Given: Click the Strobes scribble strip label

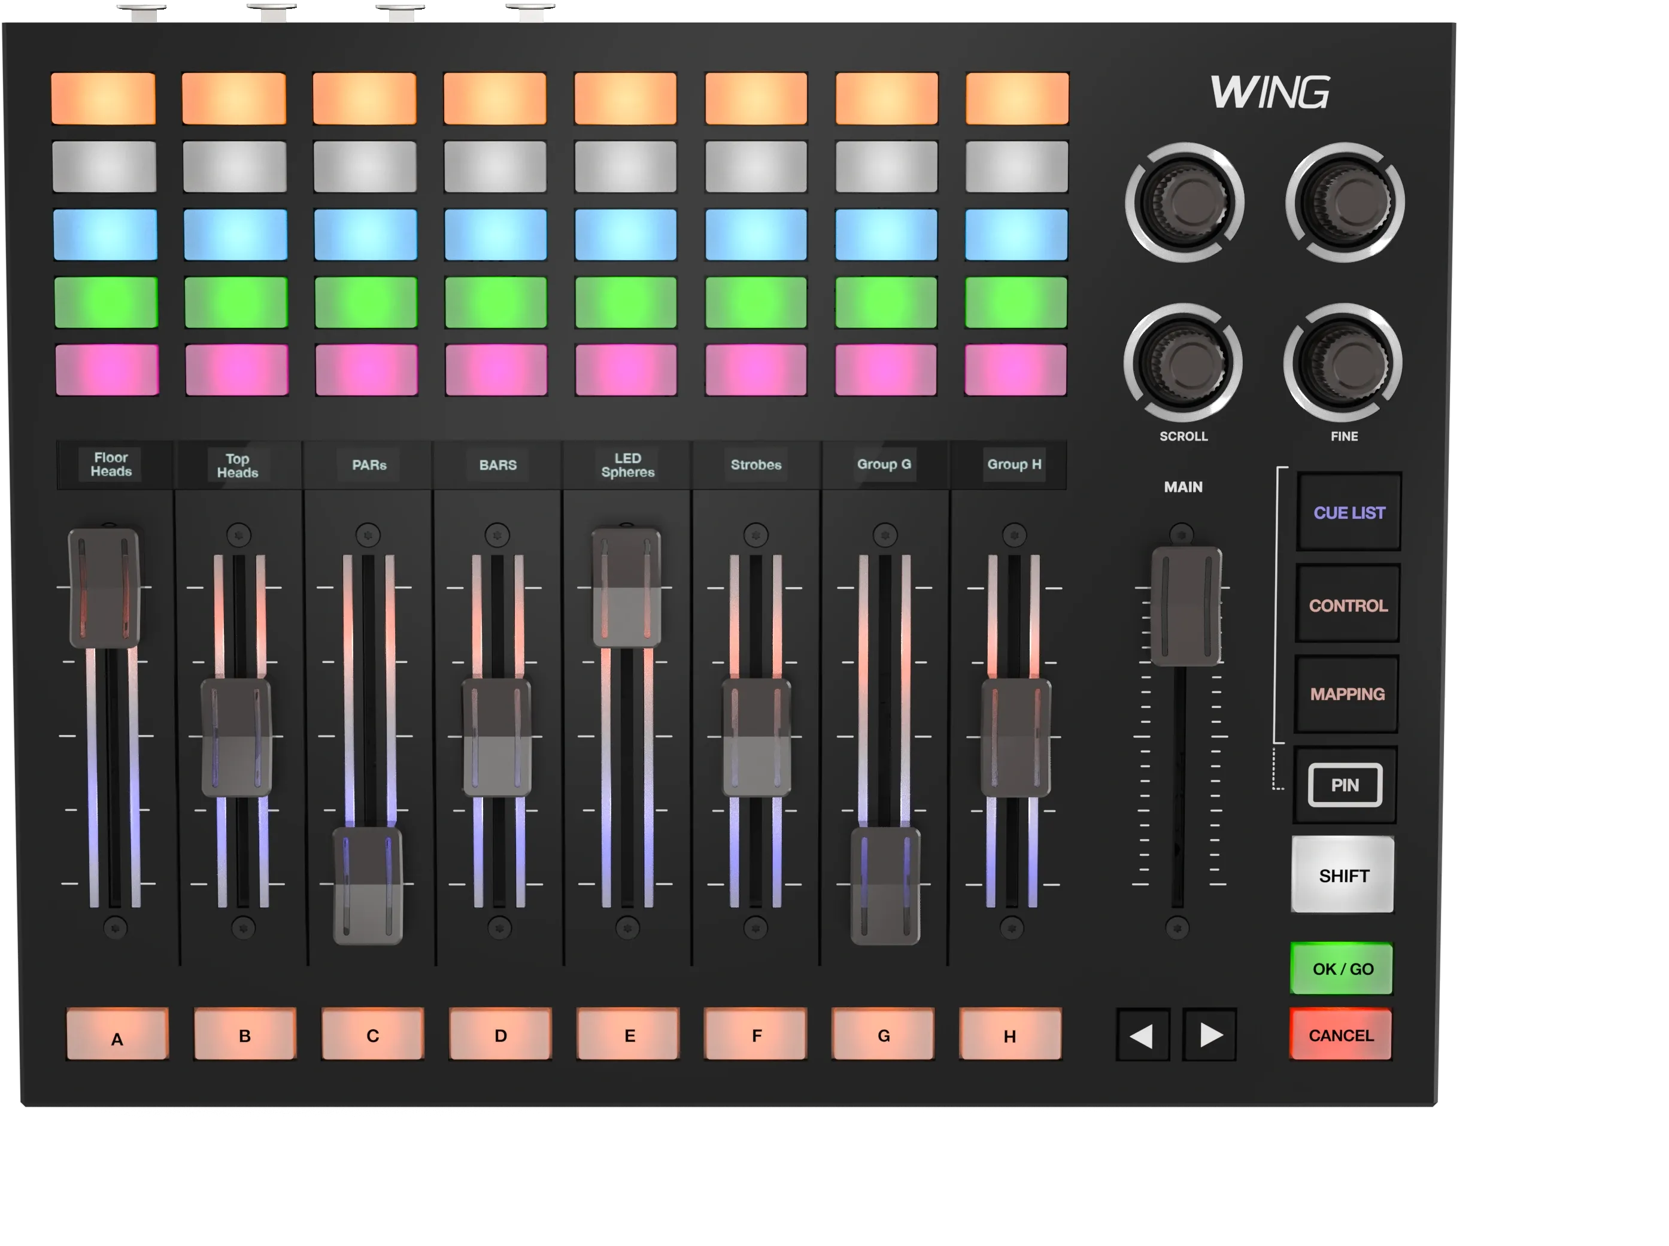Looking at the screenshot, I should click(755, 464).
